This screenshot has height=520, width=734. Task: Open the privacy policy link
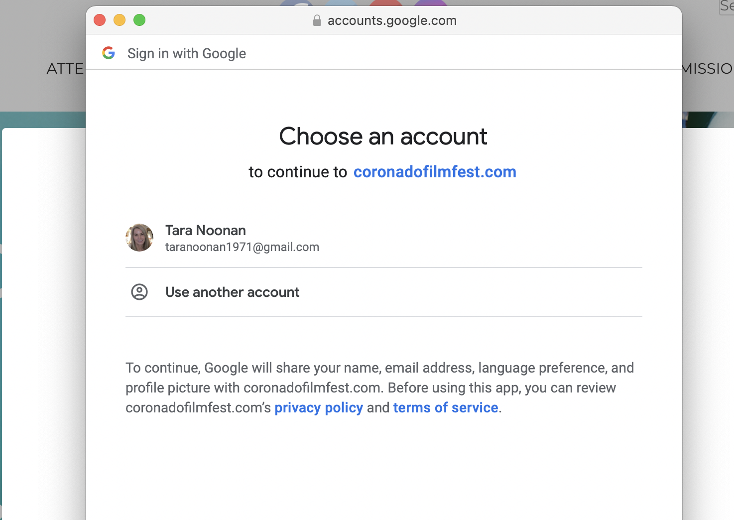[x=319, y=407]
